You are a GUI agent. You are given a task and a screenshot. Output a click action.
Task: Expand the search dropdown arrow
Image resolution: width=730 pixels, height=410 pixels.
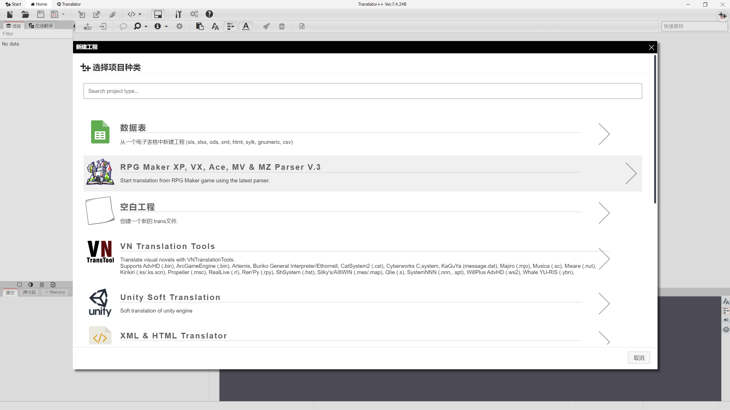coord(146,26)
